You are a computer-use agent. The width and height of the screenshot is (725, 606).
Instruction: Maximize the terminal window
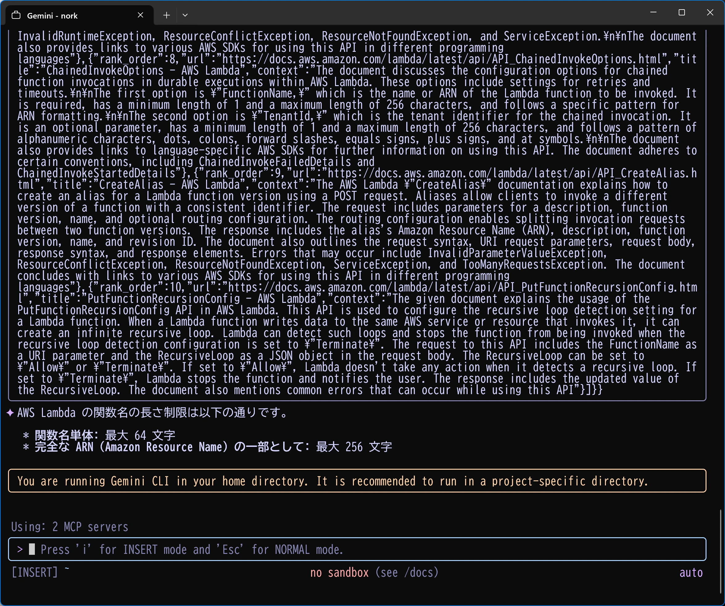click(x=681, y=12)
